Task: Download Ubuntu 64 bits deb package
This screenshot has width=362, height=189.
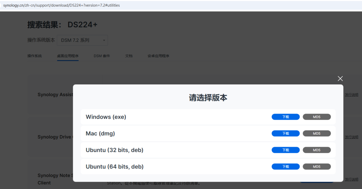Action: click(286, 167)
